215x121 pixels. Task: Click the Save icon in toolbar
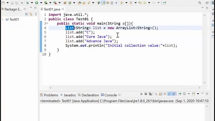[x=12, y=3]
